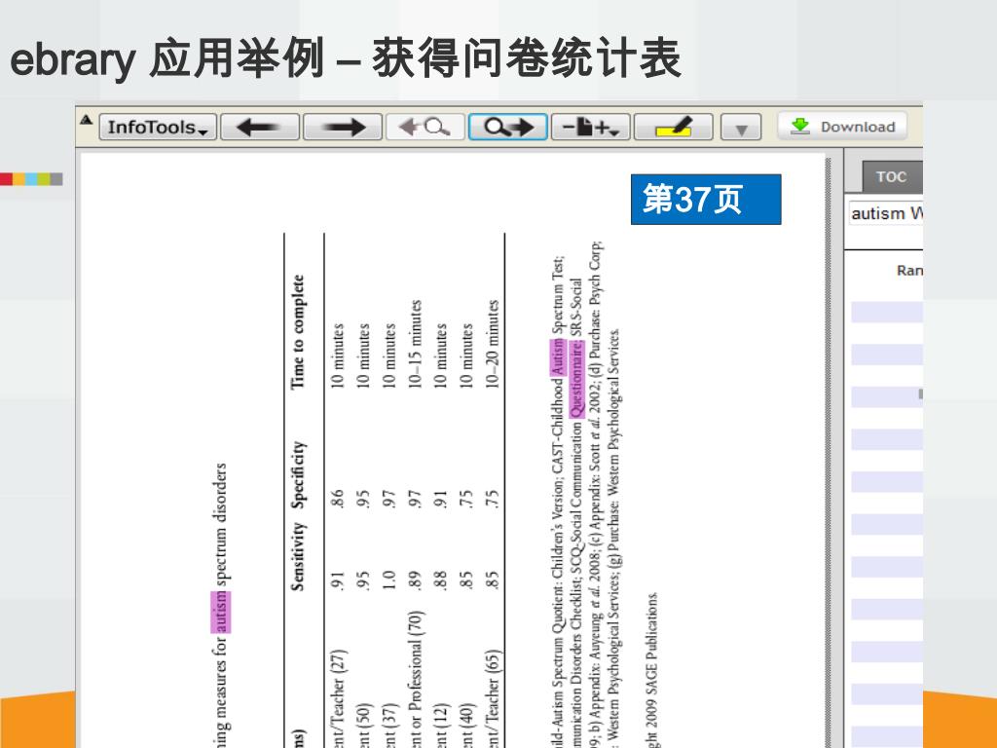Image resolution: width=997 pixels, height=748 pixels.
Task: Jump to next search result
Action: [508, 127]
